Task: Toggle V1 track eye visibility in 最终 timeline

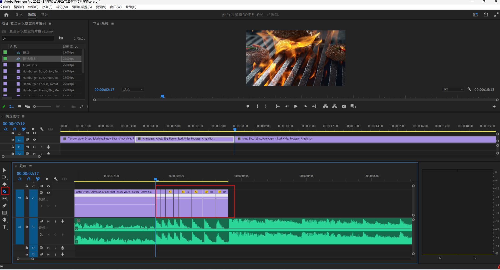Action: [x=48, y=193]
